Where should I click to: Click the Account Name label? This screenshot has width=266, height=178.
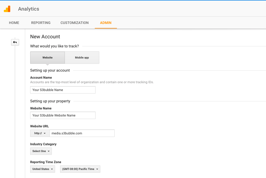pos(41,78)
